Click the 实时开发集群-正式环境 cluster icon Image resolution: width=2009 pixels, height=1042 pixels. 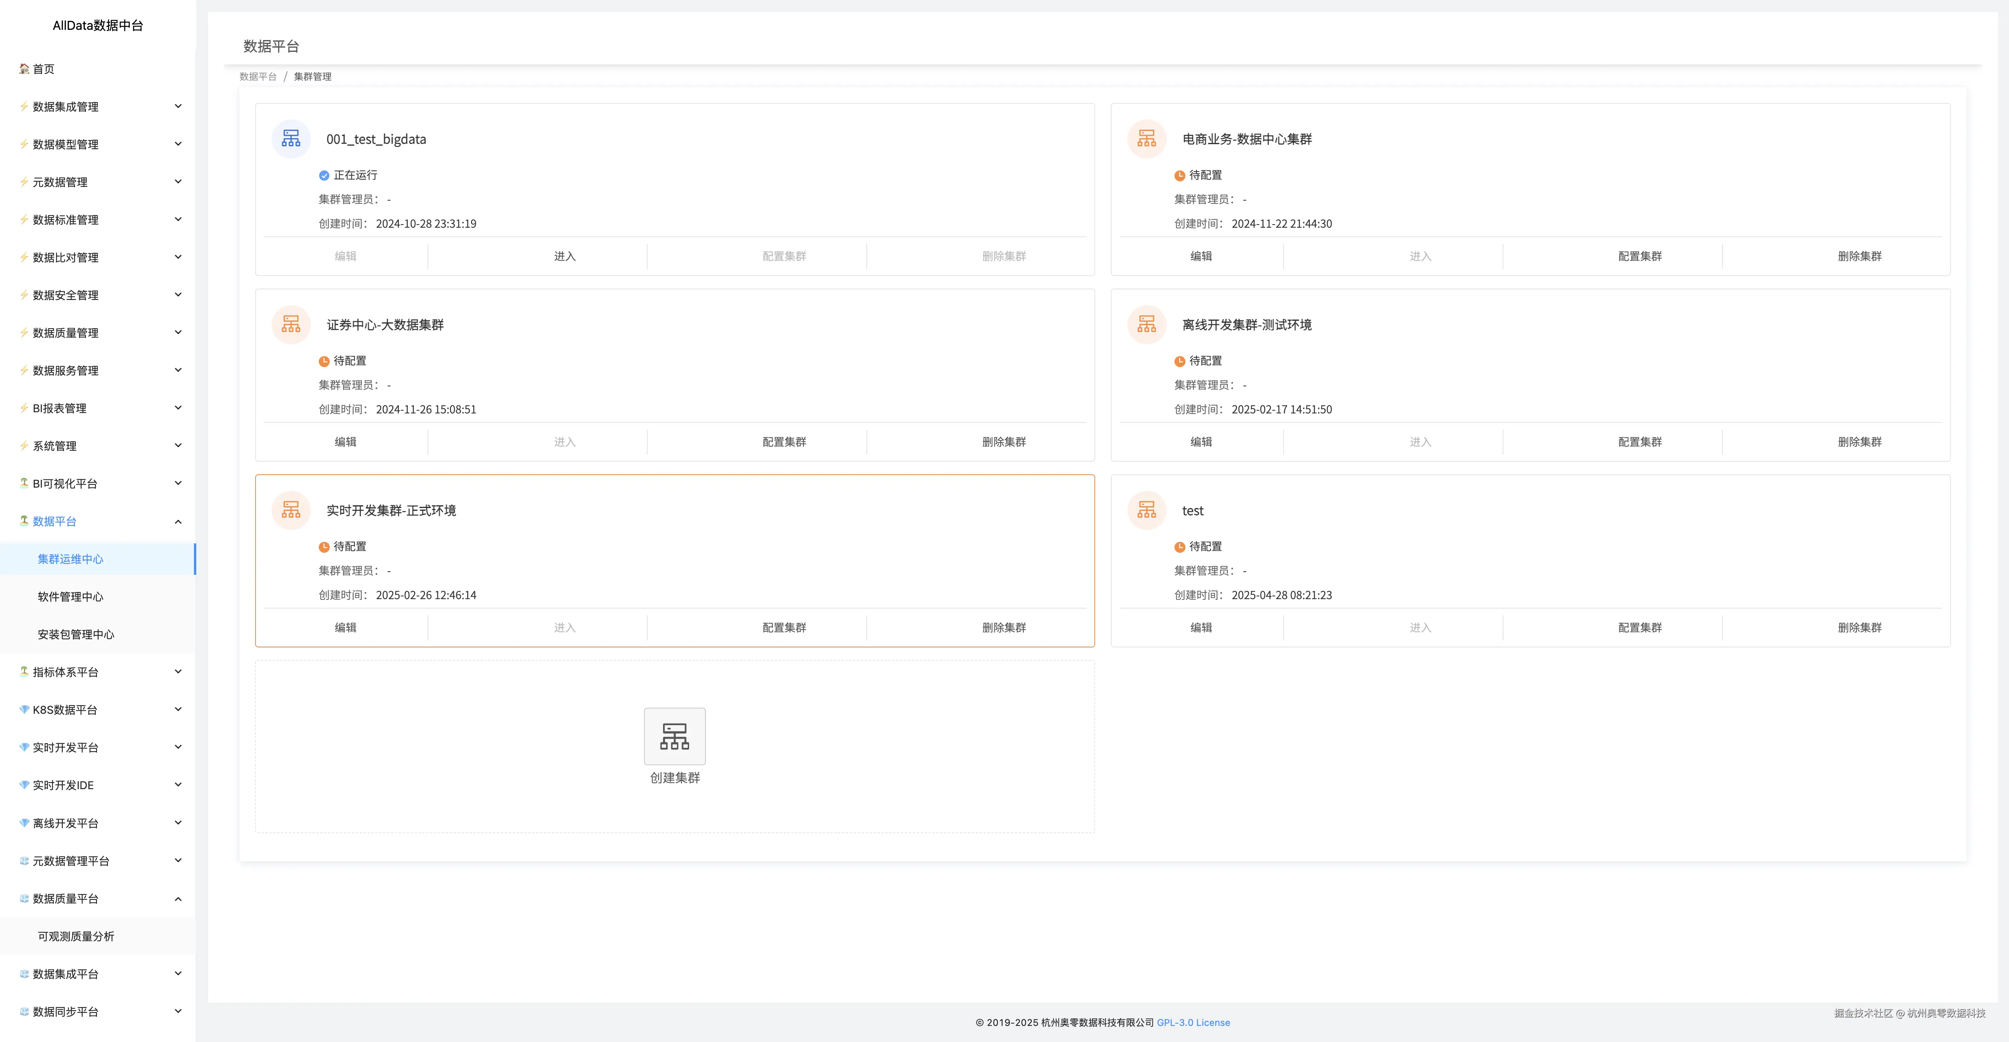coord(291,510)
